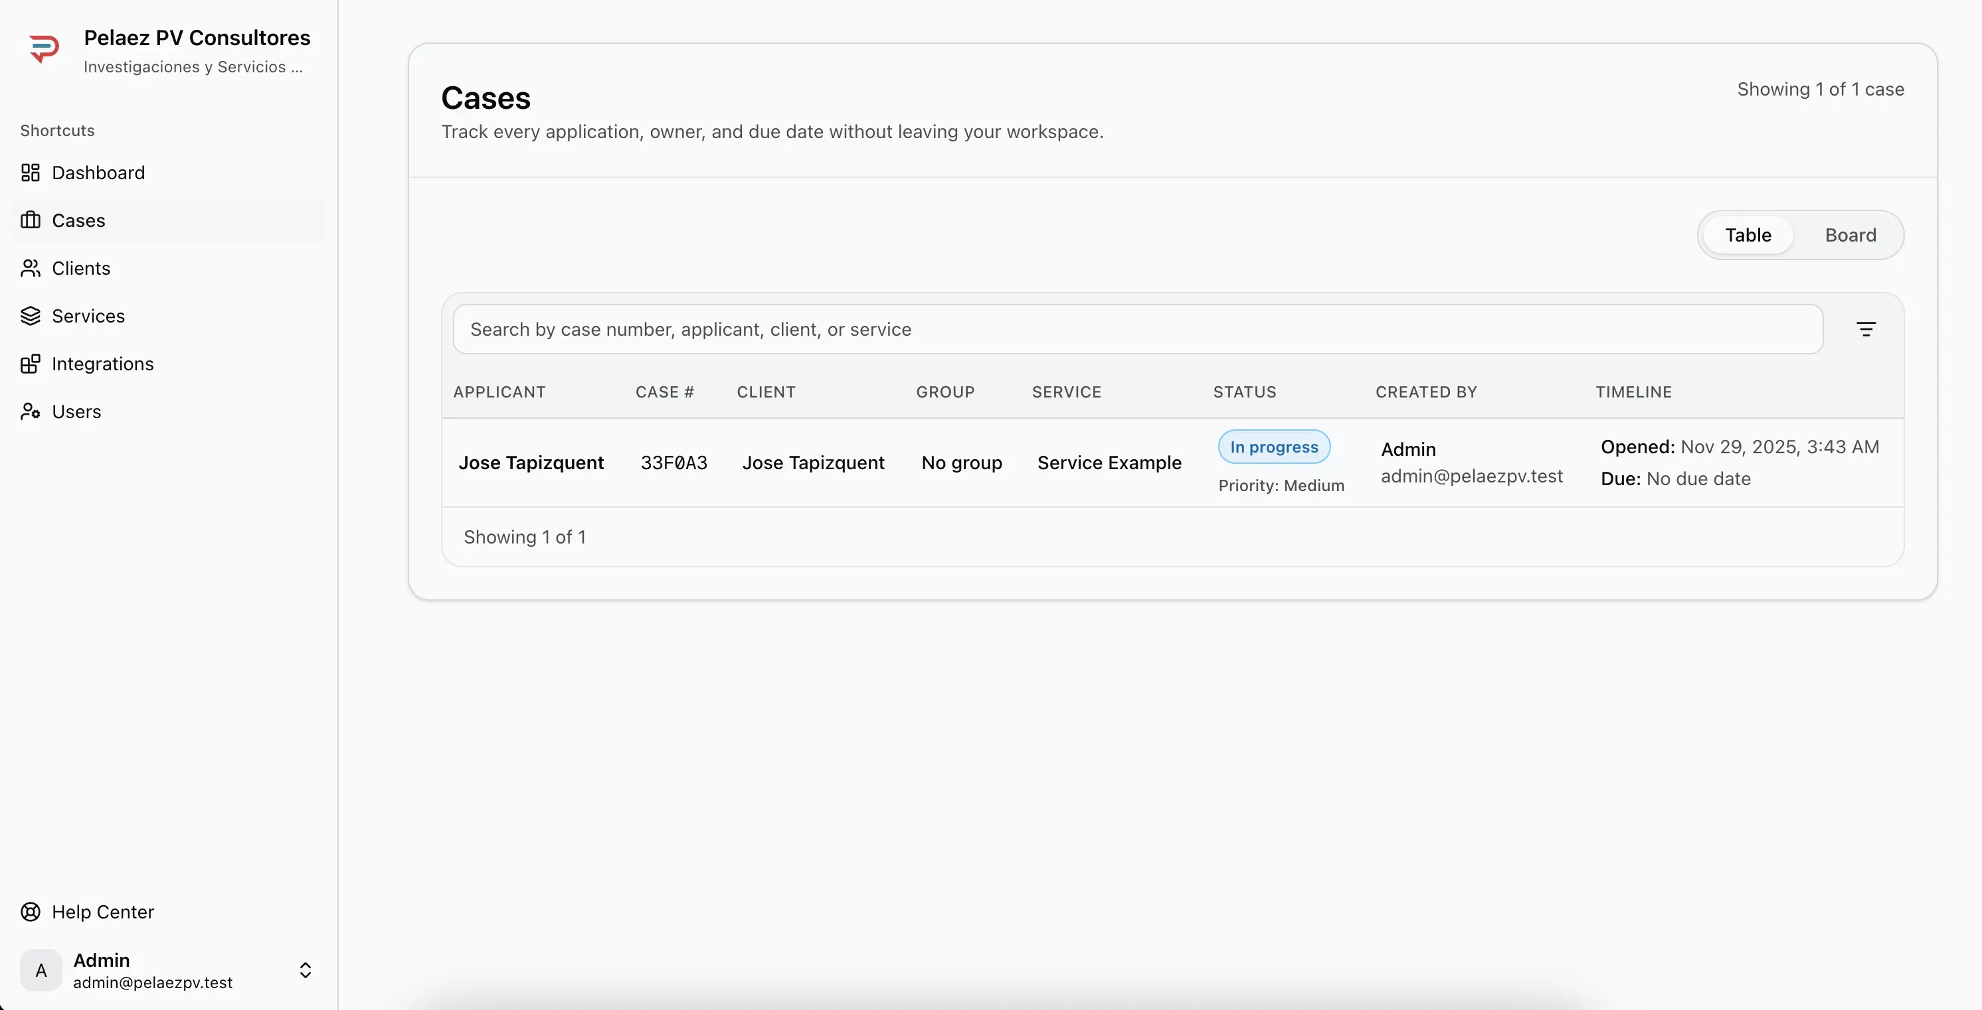Click the Services layers icon
The image size is (1982, 1010).
coord(30,316)
